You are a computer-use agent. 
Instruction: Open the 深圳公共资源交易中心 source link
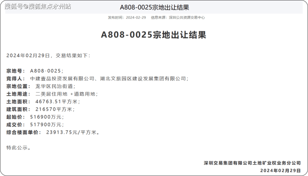(x=186, y=18)
